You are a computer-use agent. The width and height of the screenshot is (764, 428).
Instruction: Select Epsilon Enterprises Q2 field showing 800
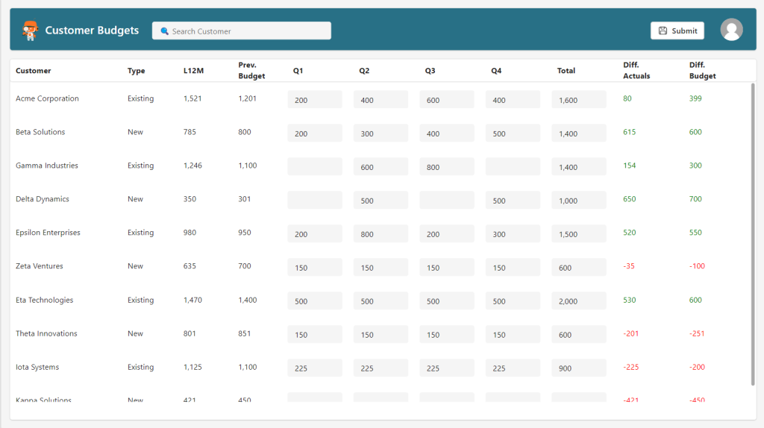381,234
